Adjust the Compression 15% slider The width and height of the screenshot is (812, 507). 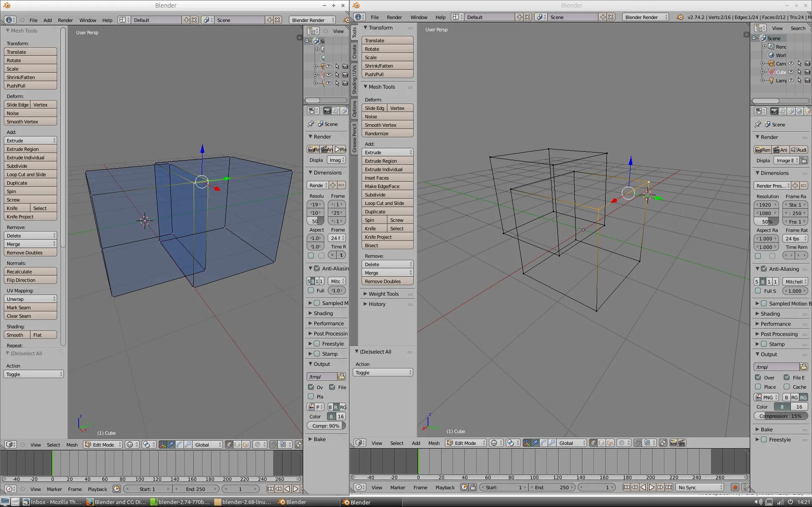coord(780,416)
